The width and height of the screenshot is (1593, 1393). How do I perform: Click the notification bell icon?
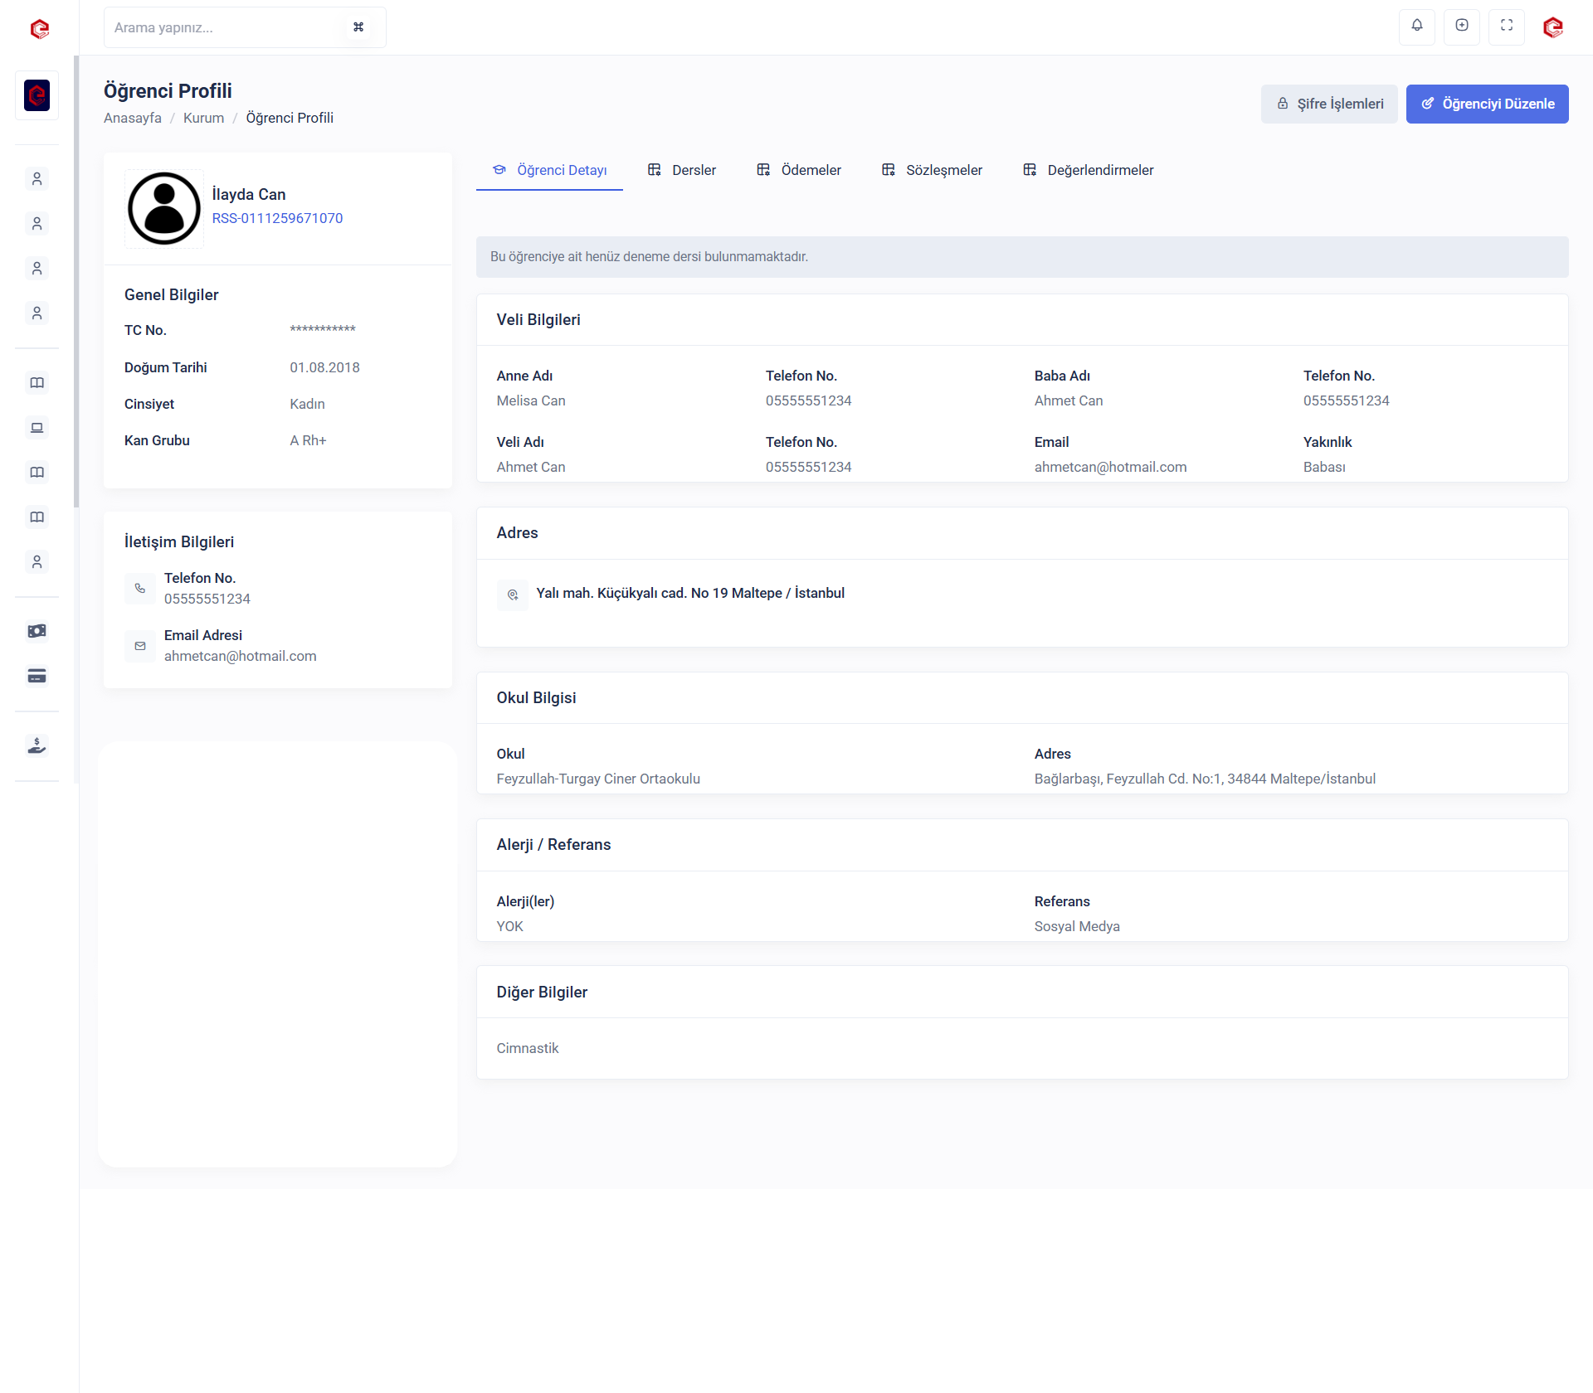point(1417,26)
